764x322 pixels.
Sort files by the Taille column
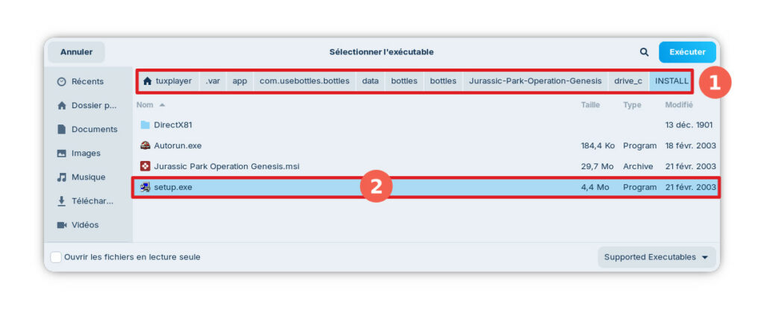(590, 105)
